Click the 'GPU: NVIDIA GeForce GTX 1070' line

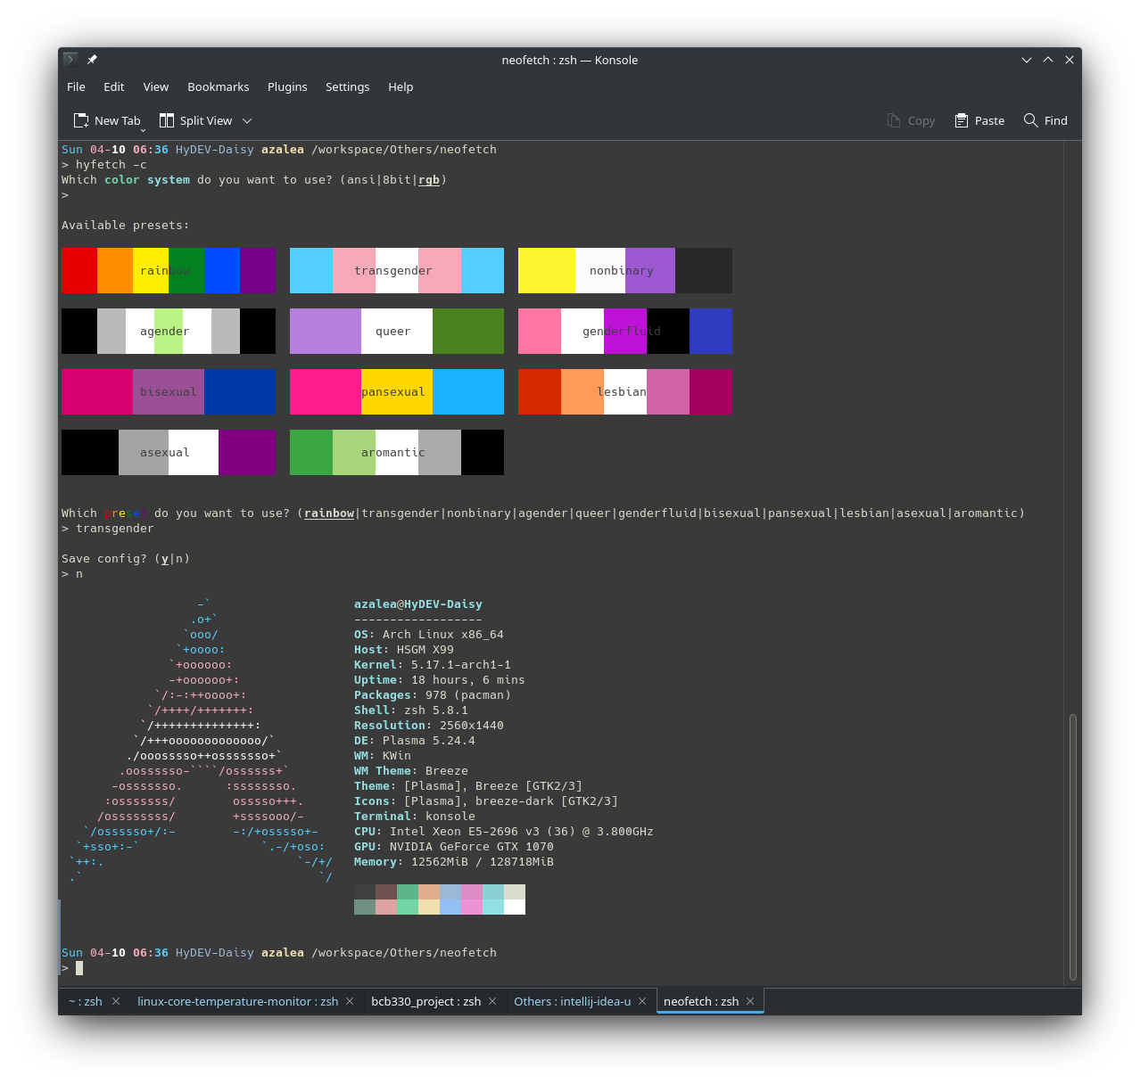pyautogui.click(x=454, y=847)
